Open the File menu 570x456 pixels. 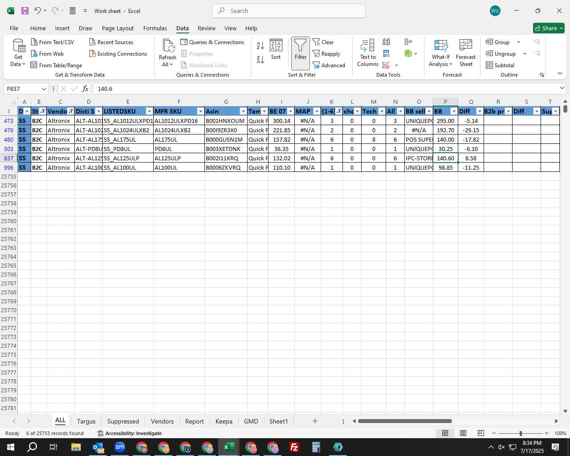pos(14,28)
